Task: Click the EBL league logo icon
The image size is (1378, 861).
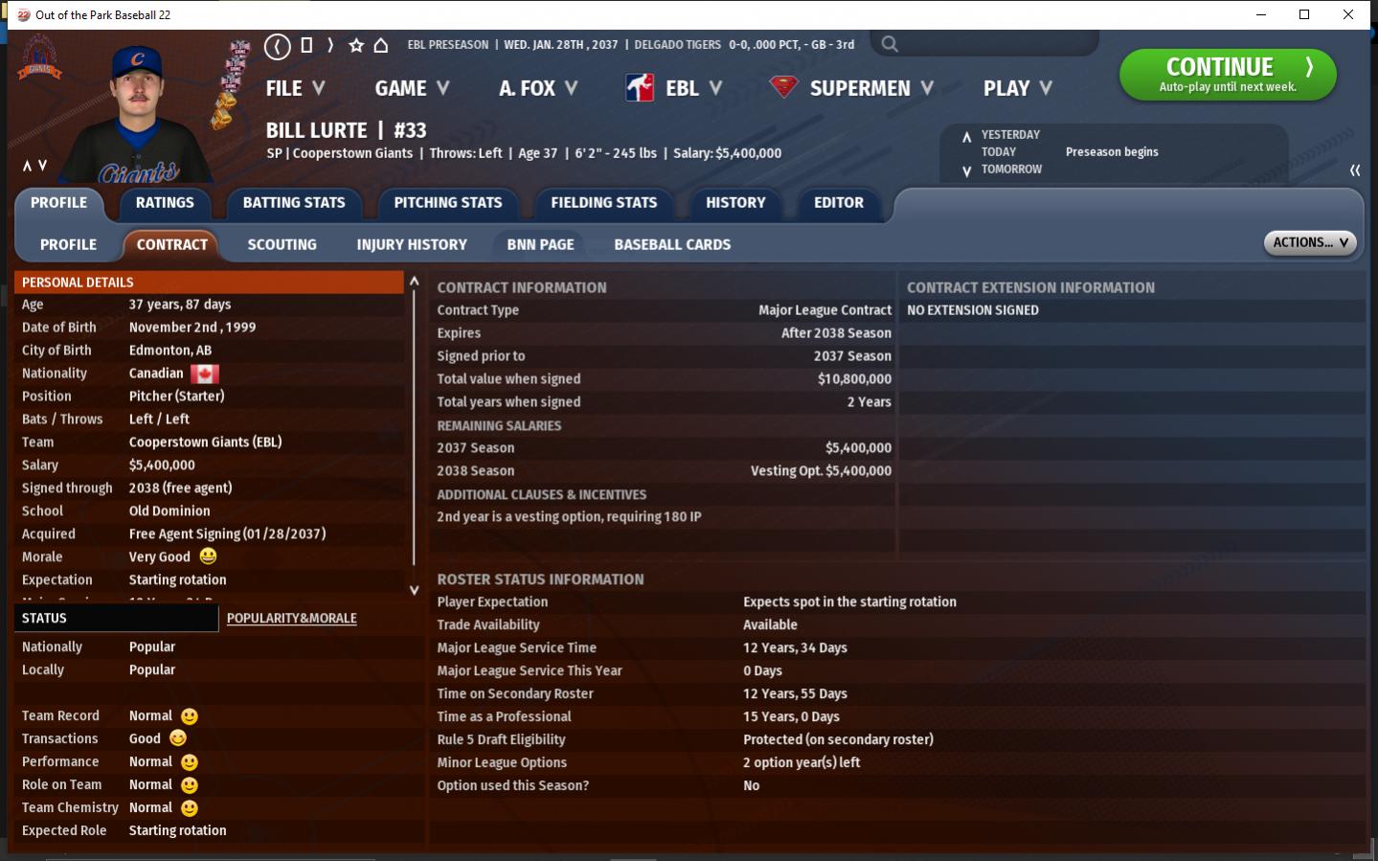Action: (x=640, y=88)
